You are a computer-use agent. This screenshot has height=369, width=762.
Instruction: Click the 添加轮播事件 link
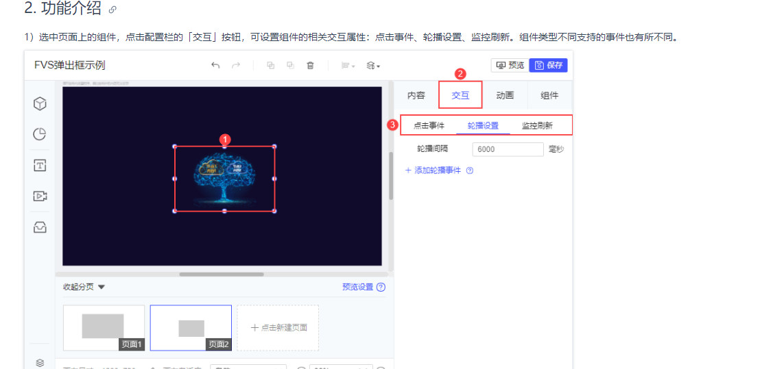point(433,170)
